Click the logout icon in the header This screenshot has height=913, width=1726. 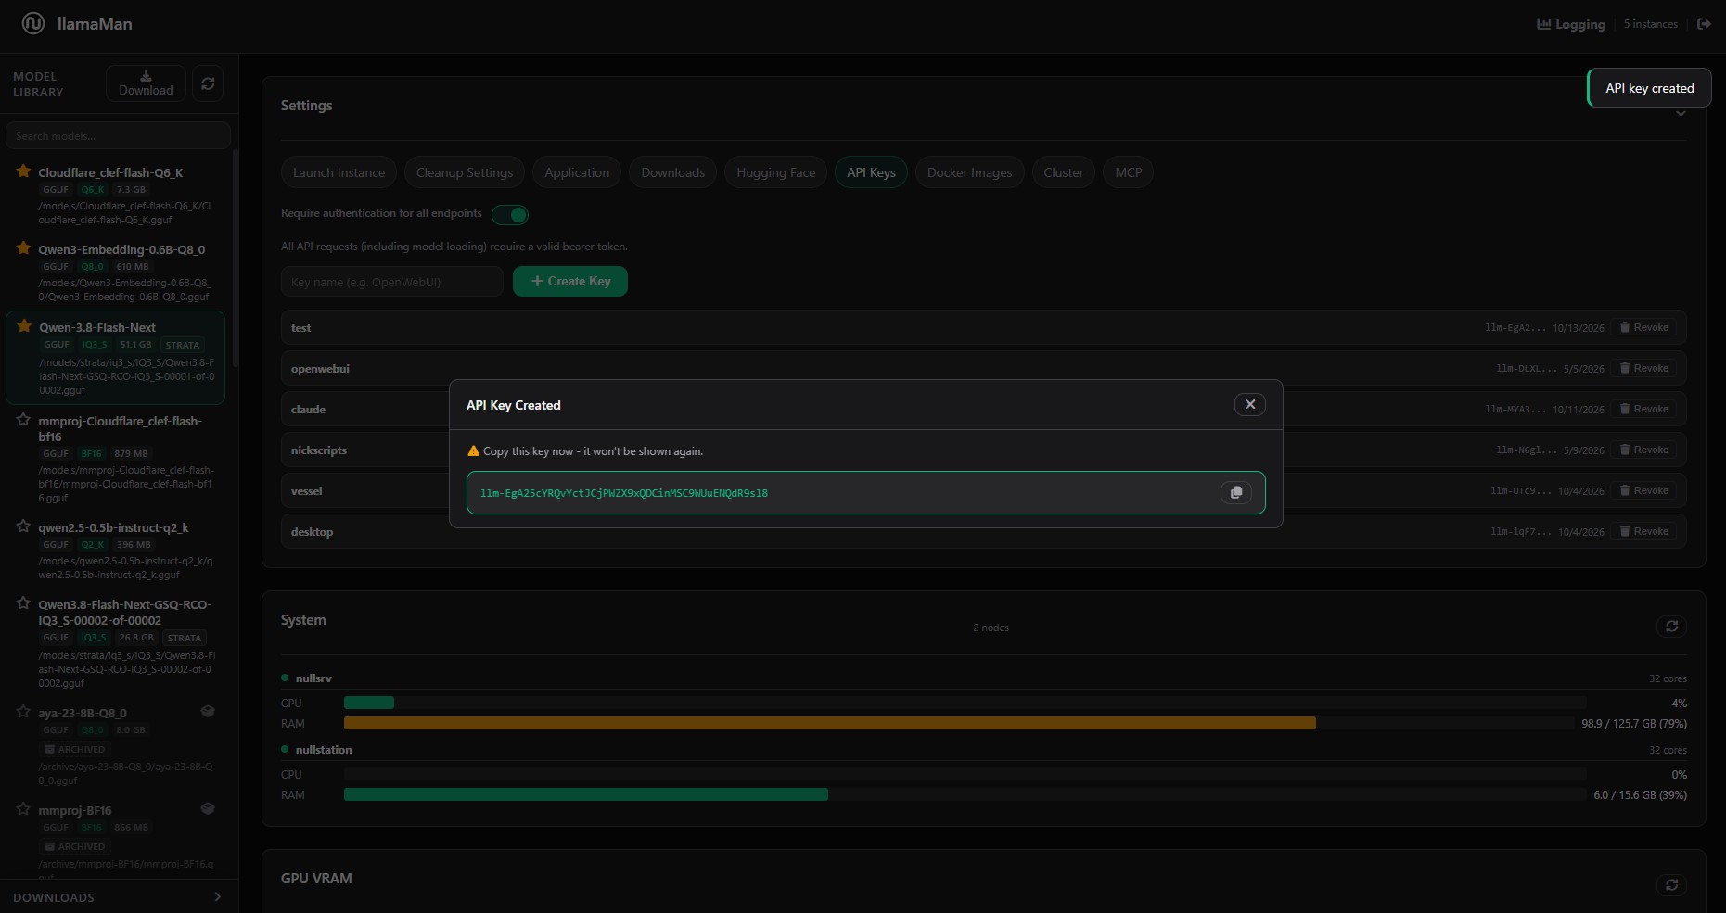tap(1704, 24)
